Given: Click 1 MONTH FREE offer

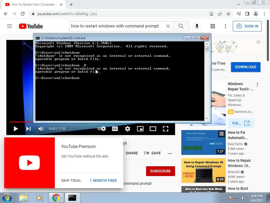Looking at the screenshot, I should [103, 181].
